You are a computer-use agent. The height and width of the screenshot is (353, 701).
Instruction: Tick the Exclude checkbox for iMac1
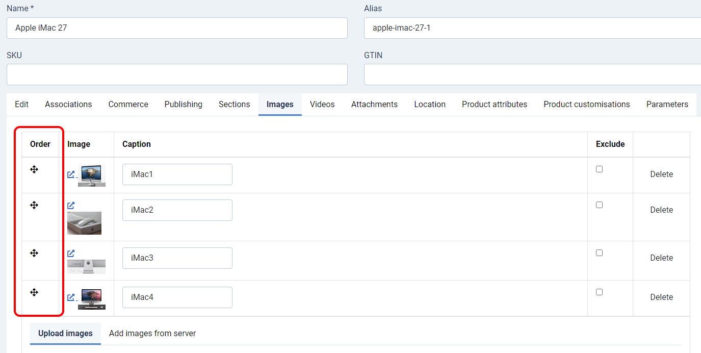click(x=600, y=169)
